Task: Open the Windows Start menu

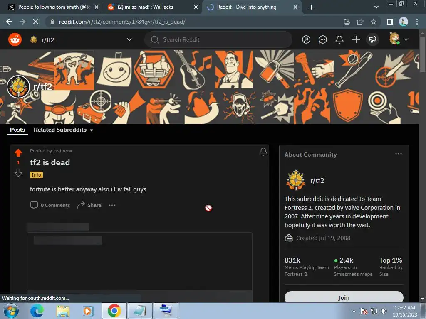Action: tap(11, 311)
